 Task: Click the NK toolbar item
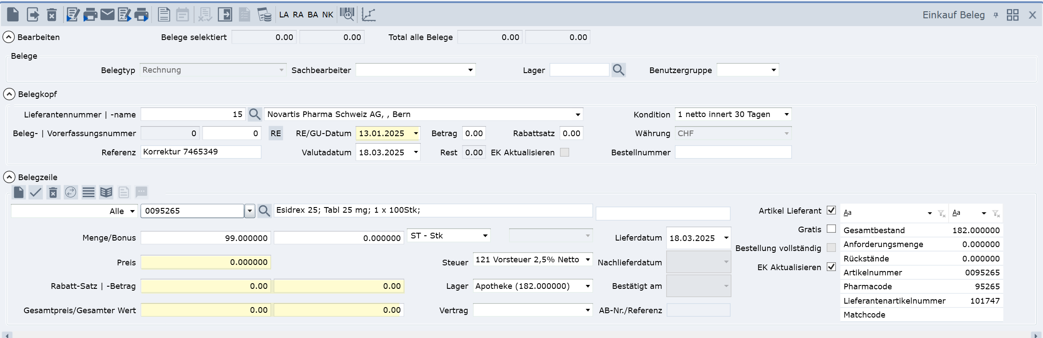pos(328,15)
